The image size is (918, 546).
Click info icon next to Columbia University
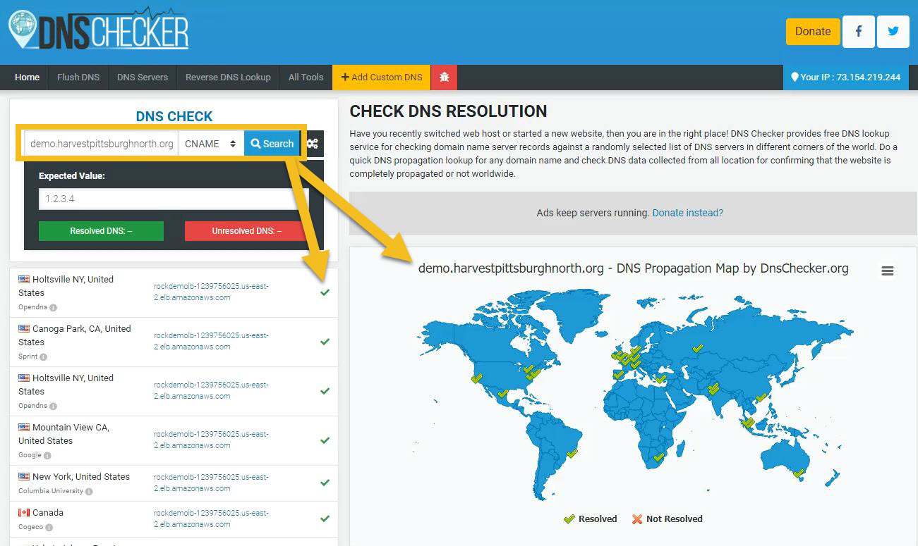click(89, 492)
